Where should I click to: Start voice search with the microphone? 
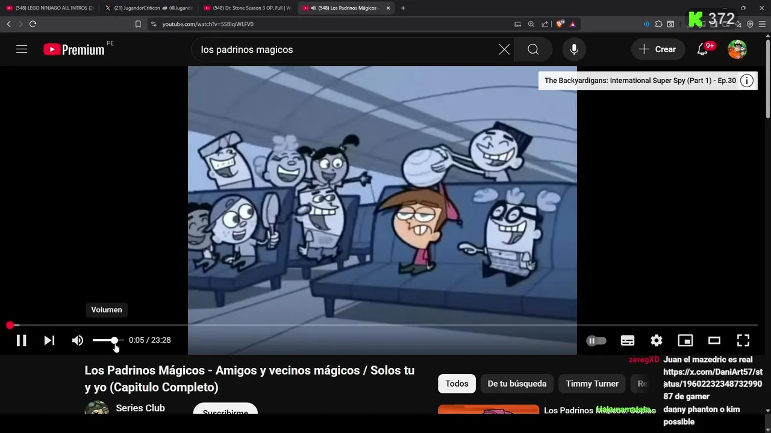tap(574, 49)
